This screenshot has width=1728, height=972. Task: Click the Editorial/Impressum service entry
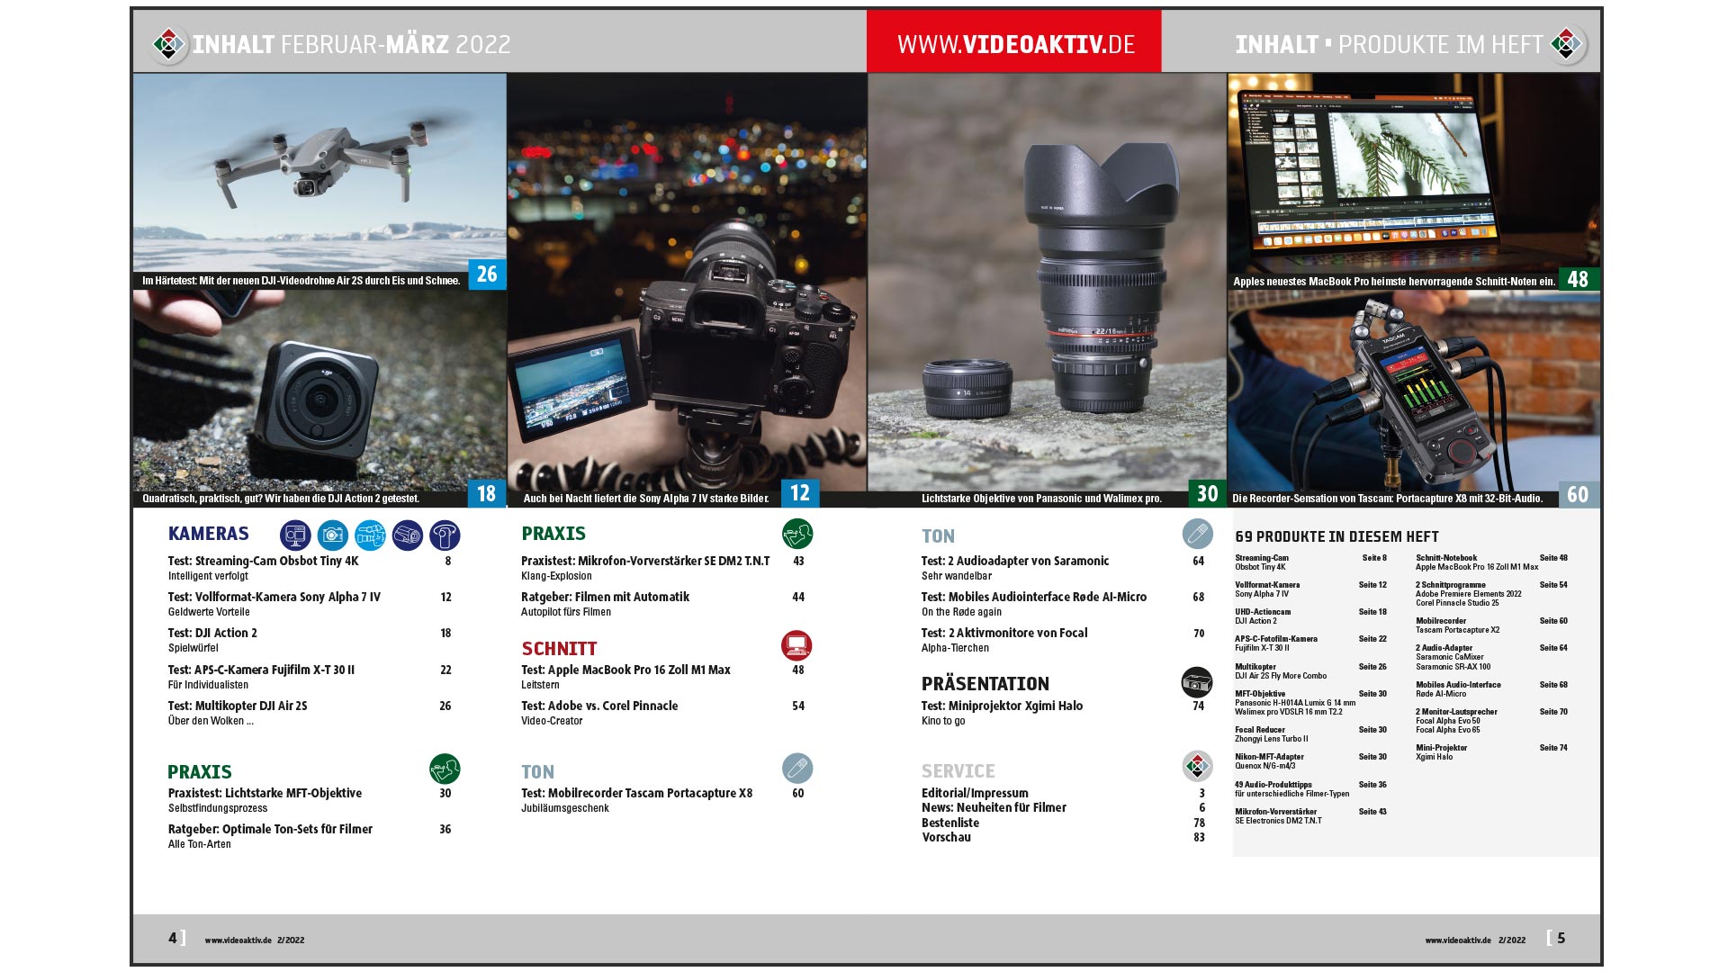pos(975,793)
